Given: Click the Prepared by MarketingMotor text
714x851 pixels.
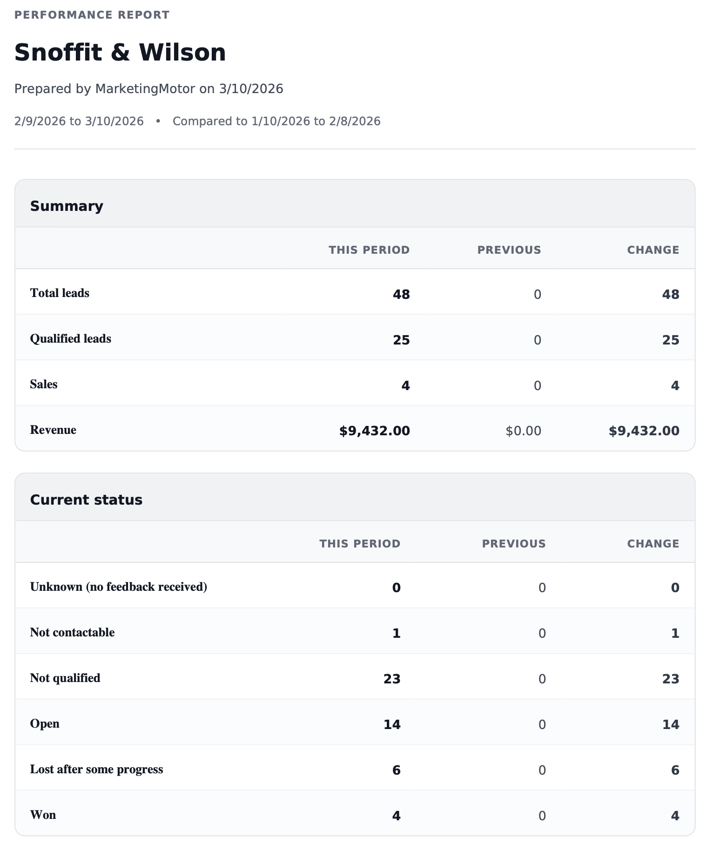Looking at the screenshot, I should (148, 88).
